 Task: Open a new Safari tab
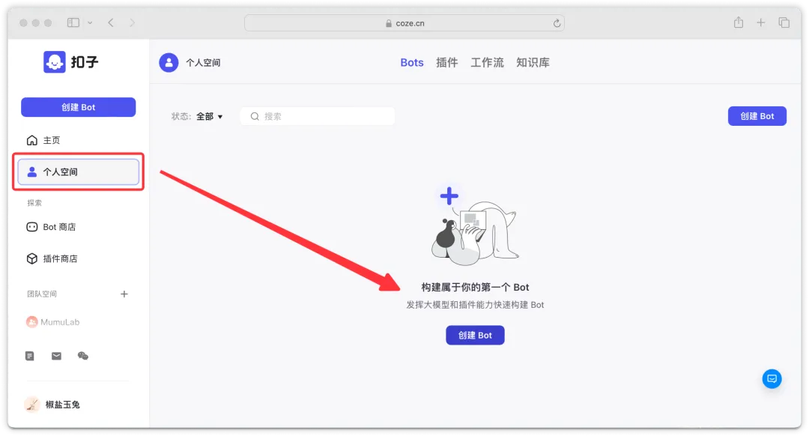(761, 22)
